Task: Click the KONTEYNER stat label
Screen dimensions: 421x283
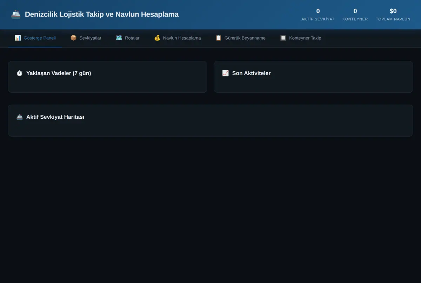Action: (x=355, y=19)
